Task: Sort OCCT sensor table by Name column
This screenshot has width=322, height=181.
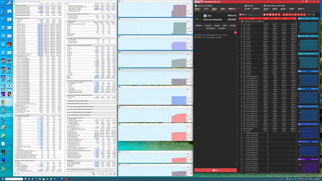Action: click(252, 18)
